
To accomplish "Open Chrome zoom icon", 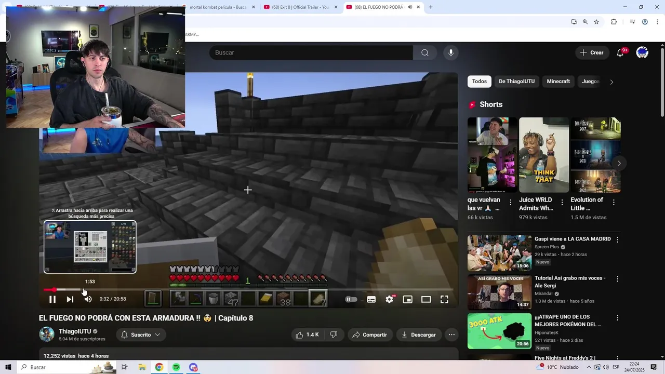I will (x=585, y=22).
